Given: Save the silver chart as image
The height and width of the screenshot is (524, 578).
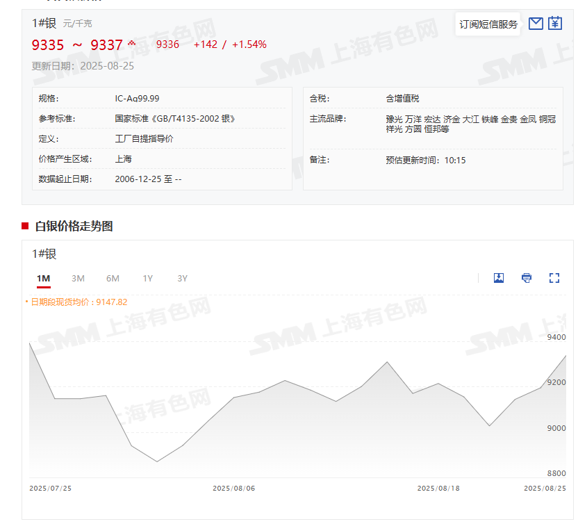Looking at the screenshot, I should 498,278.
